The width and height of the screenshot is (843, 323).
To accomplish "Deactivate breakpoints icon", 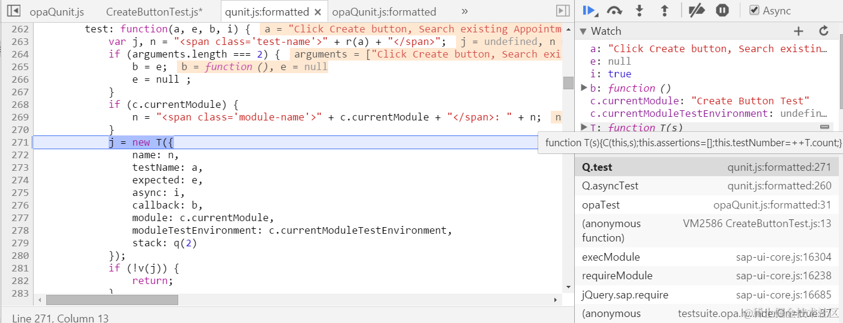I will (x=696, y=10).
